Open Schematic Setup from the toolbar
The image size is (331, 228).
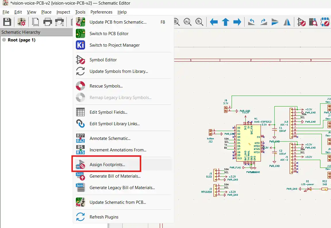click(21, 22)
